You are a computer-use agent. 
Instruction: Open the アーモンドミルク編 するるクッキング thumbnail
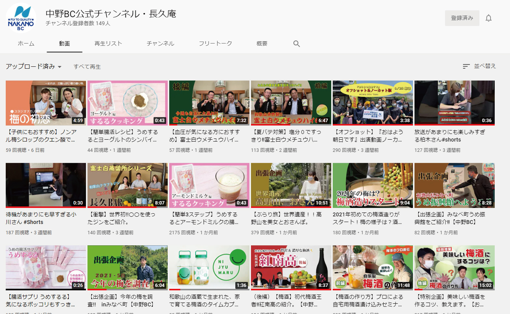209,185
